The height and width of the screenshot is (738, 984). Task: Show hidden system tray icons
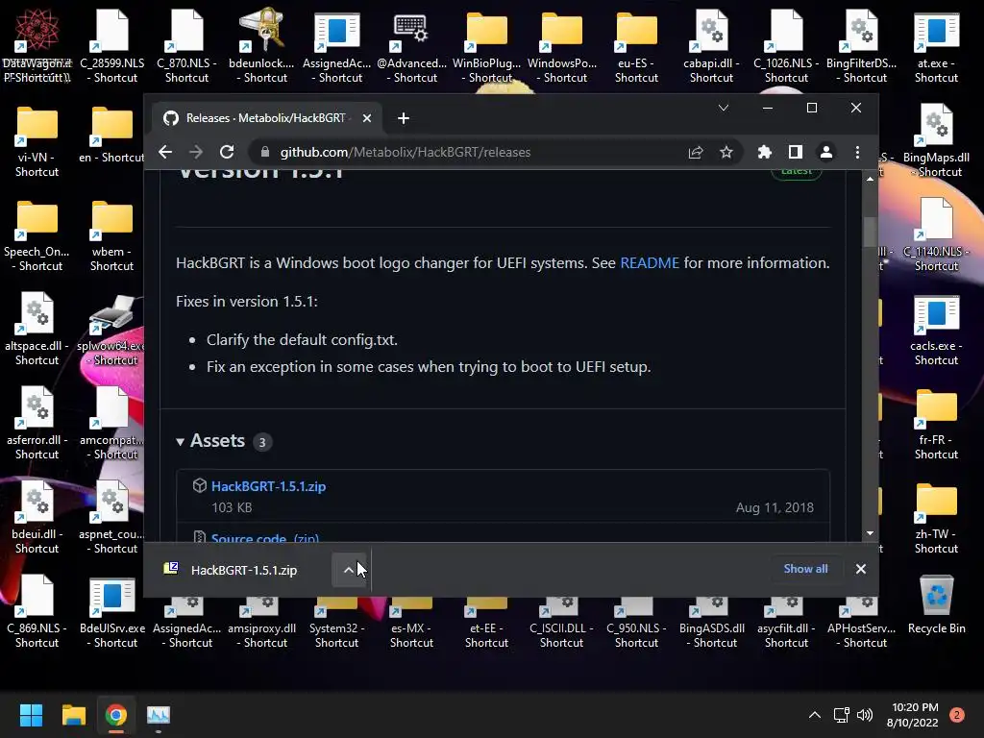(x=814, y=715)
